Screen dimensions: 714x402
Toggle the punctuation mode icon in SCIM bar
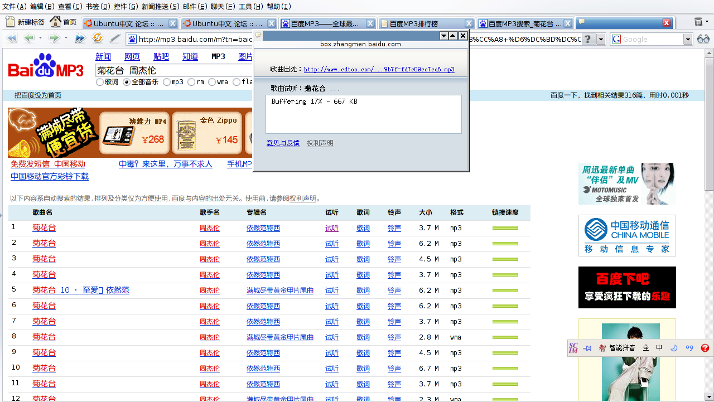(x=689, y=348)
